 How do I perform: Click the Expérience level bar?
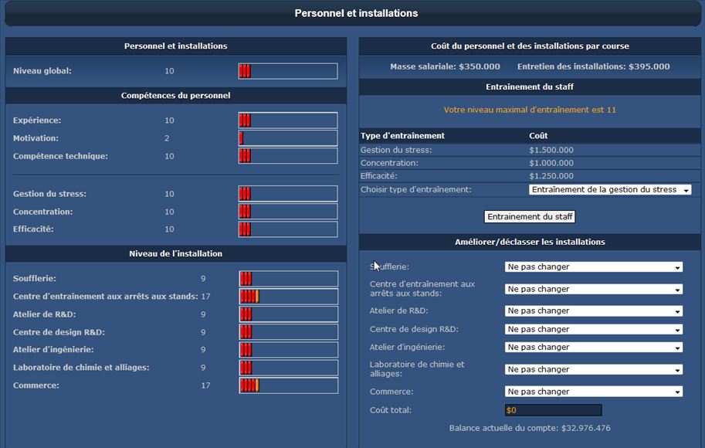point(288,120)
